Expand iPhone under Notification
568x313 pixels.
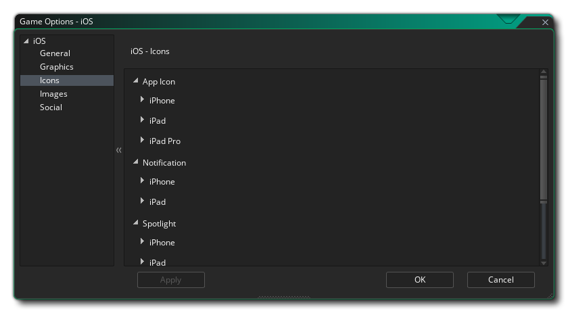pyautogui.click(x=143, y=180)
